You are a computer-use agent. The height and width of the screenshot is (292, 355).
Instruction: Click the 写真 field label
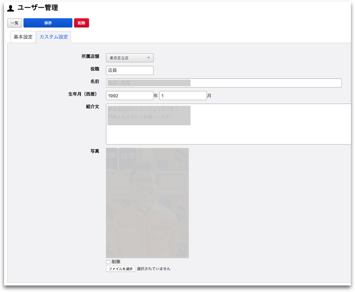click(x=94, y=151)
